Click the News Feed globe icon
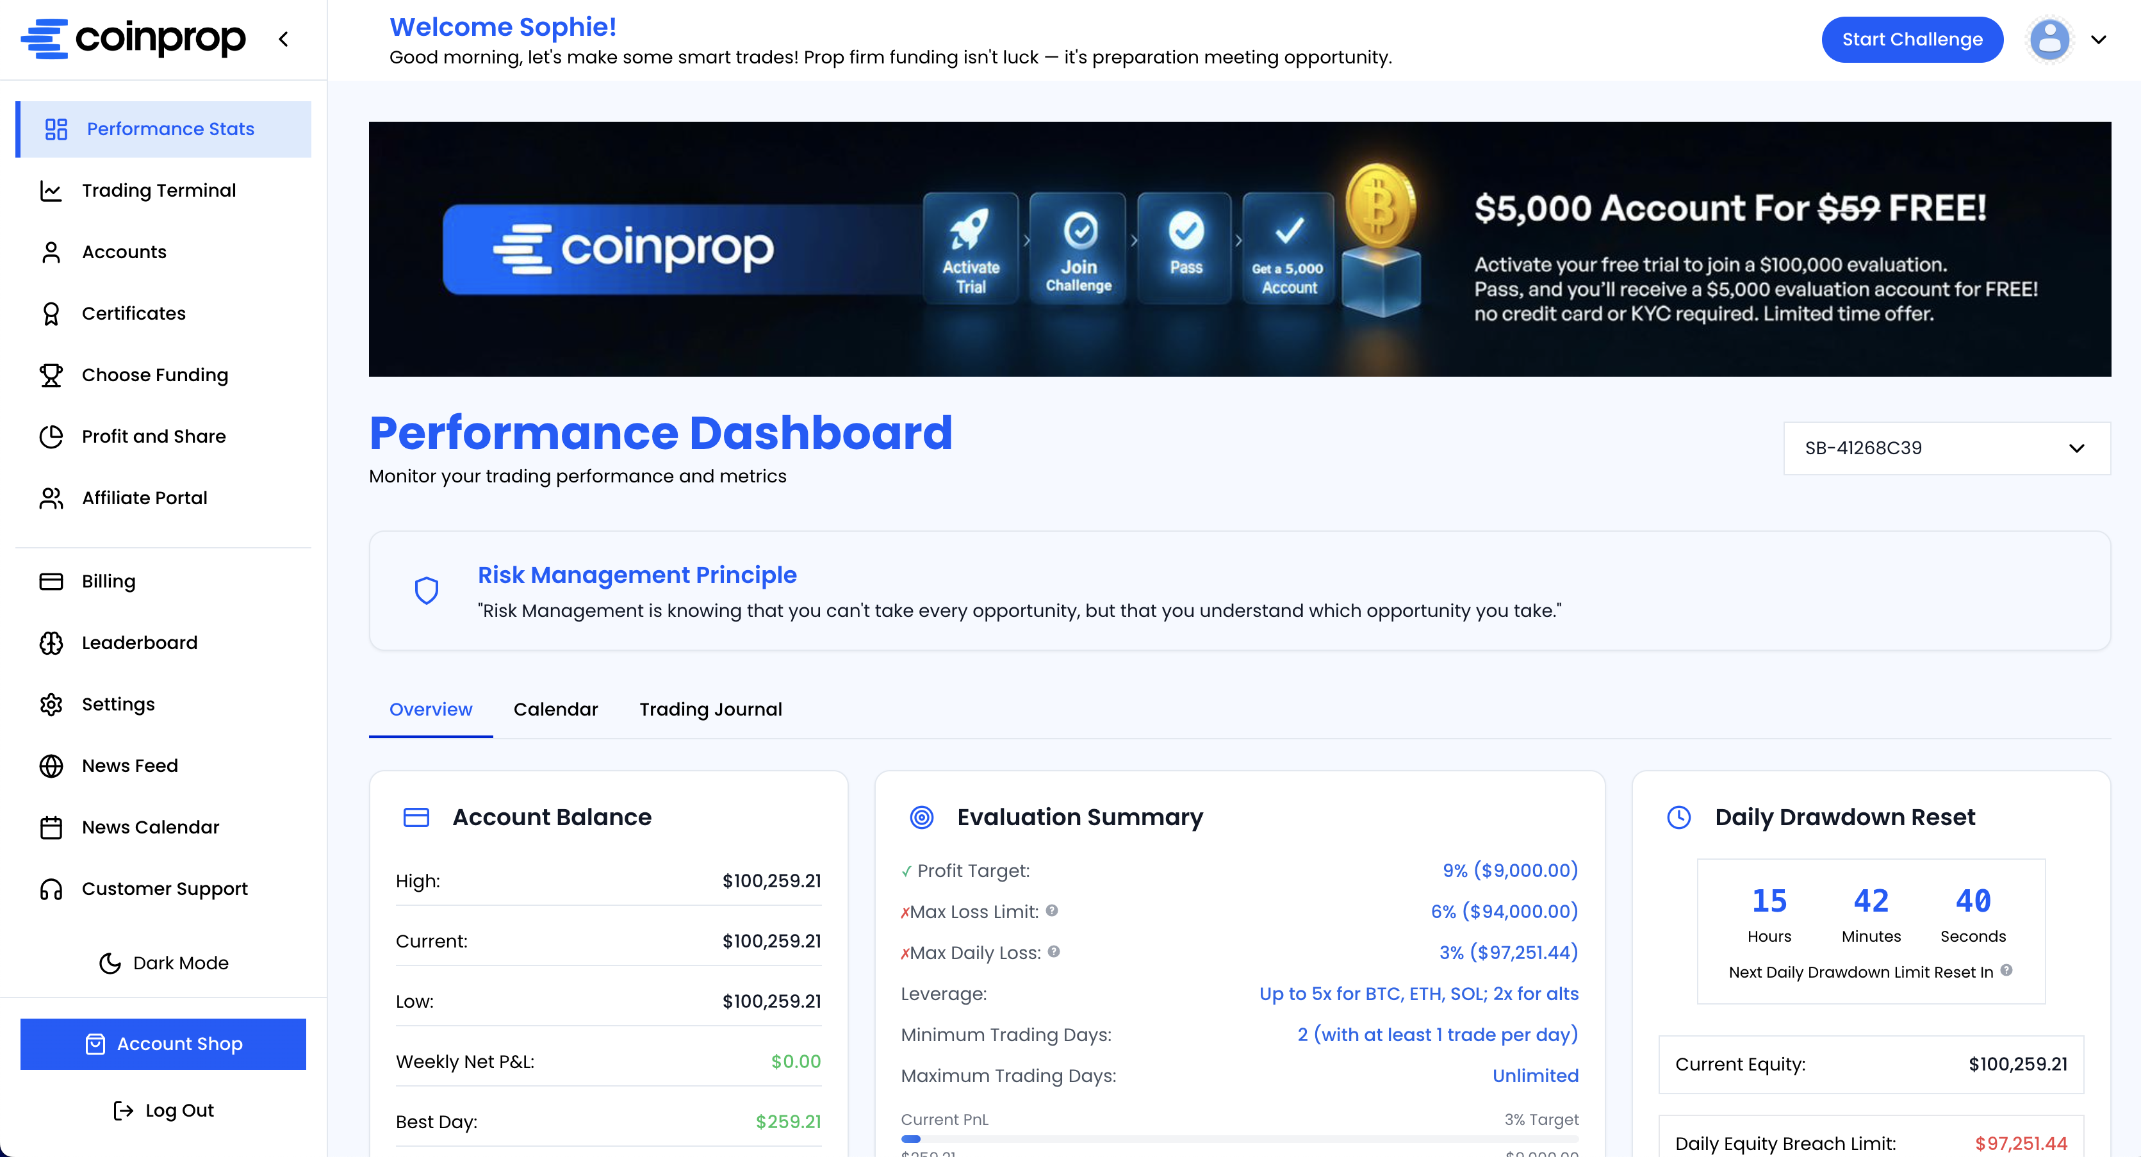The width and height of the screenshot is (2141, 1157). pyautogui.click(x=51, y=766)
